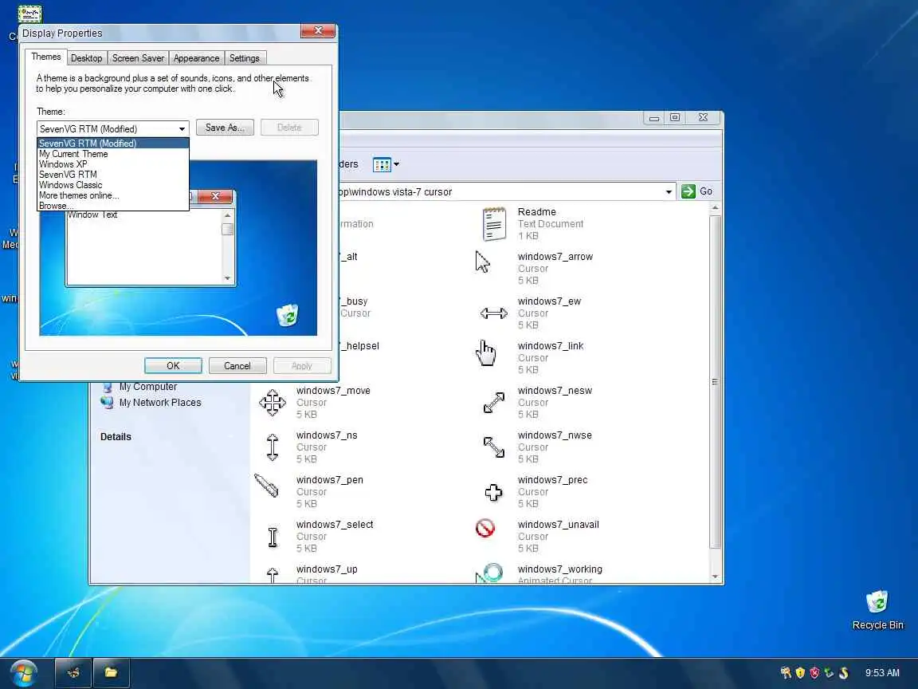This screenshot has height=689, width=918.
Task: Select the windows7_link hand cursor icon
Action: pyautogui.click(x=485, y=352)
